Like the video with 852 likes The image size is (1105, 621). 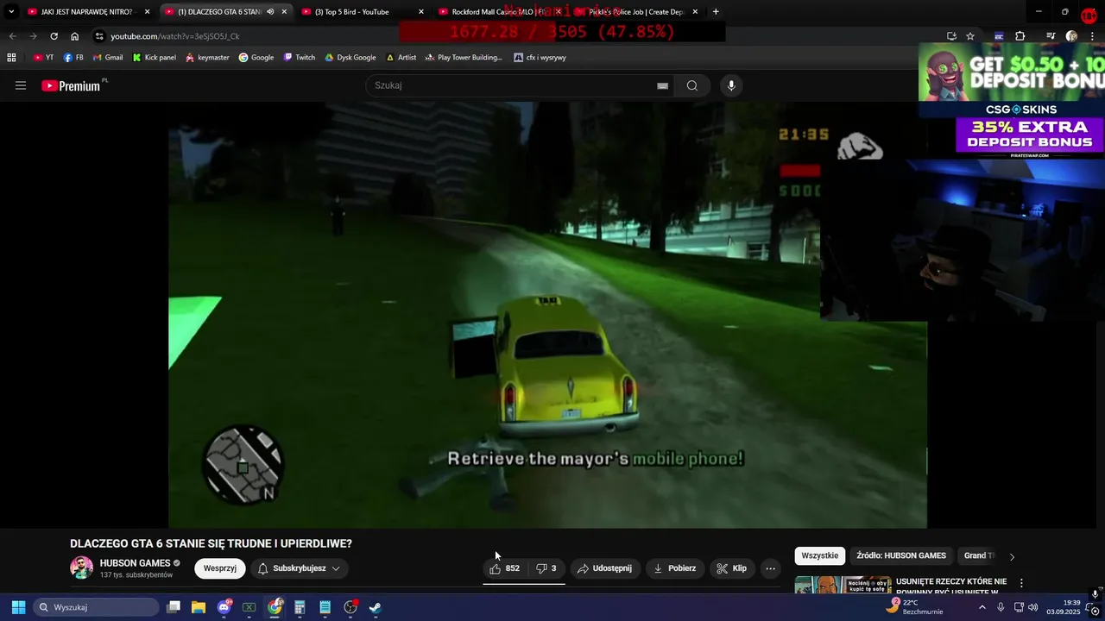(505, 568)
